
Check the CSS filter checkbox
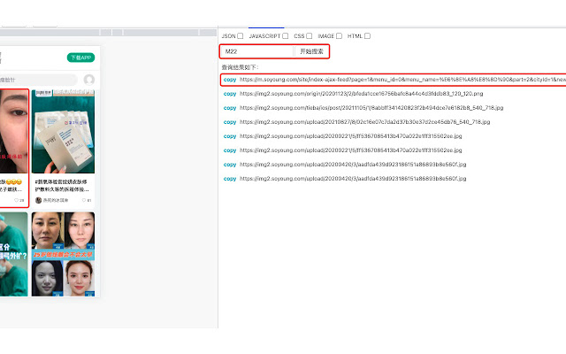click(x=309, y=36)
